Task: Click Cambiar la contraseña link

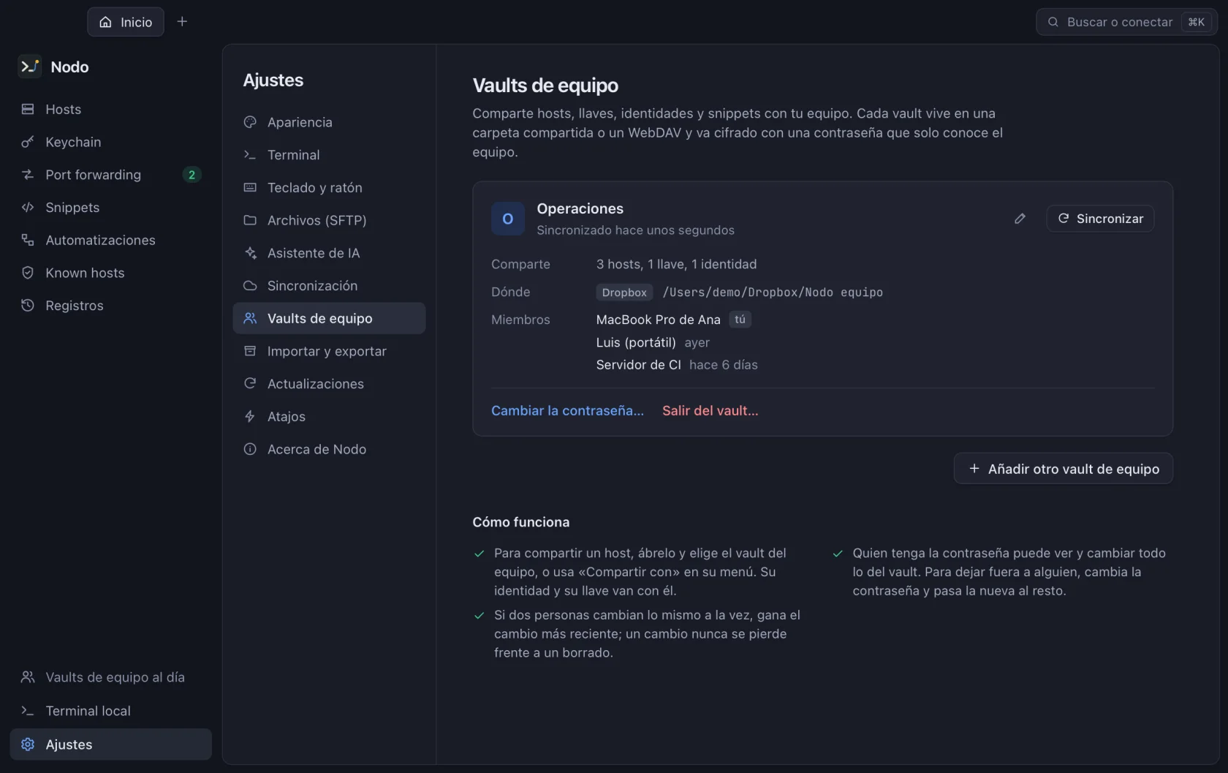Action: (x=567, y=411)
